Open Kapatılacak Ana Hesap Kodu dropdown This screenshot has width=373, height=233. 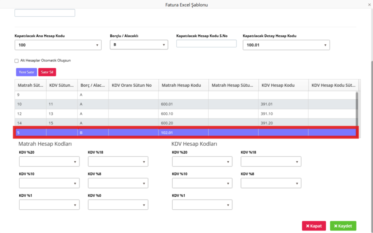click(58, 45)
